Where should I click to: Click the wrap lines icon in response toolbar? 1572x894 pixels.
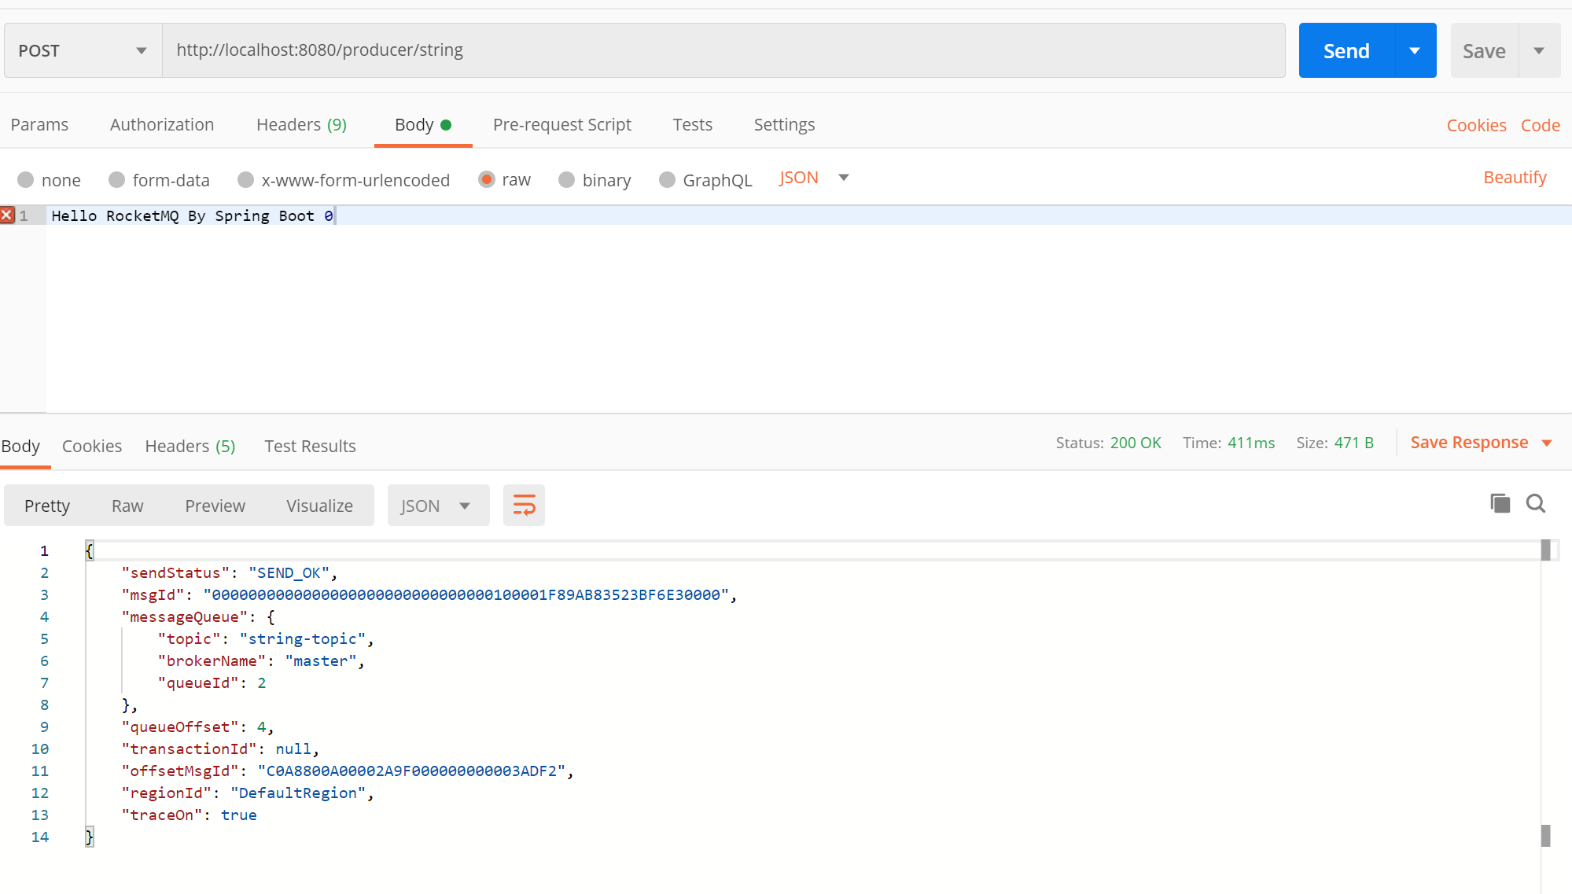click(x=524, y=505)
